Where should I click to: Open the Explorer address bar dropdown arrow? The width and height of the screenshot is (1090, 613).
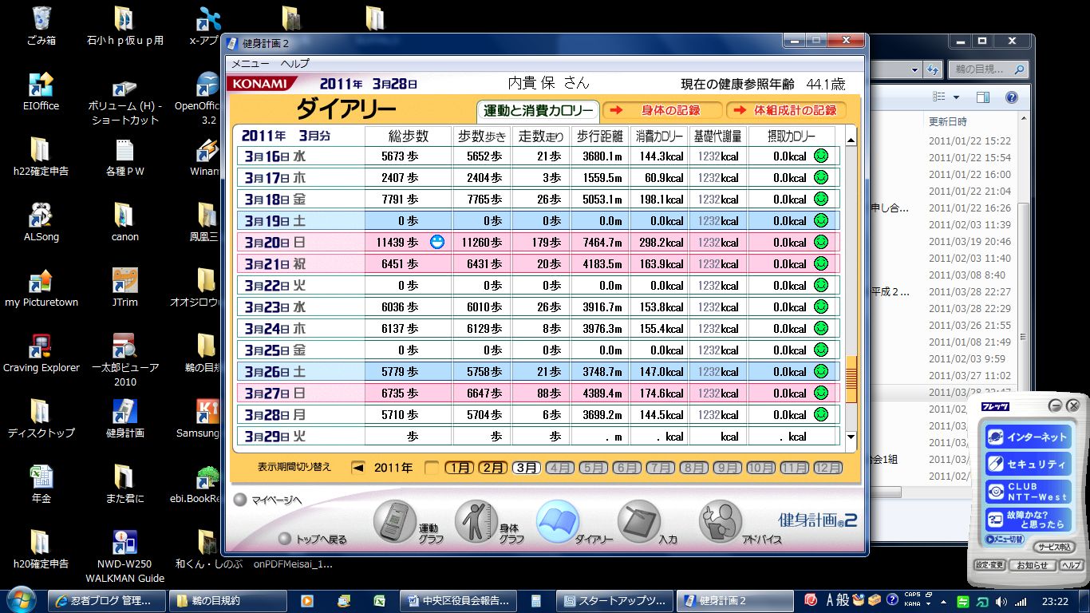point(914,69)
